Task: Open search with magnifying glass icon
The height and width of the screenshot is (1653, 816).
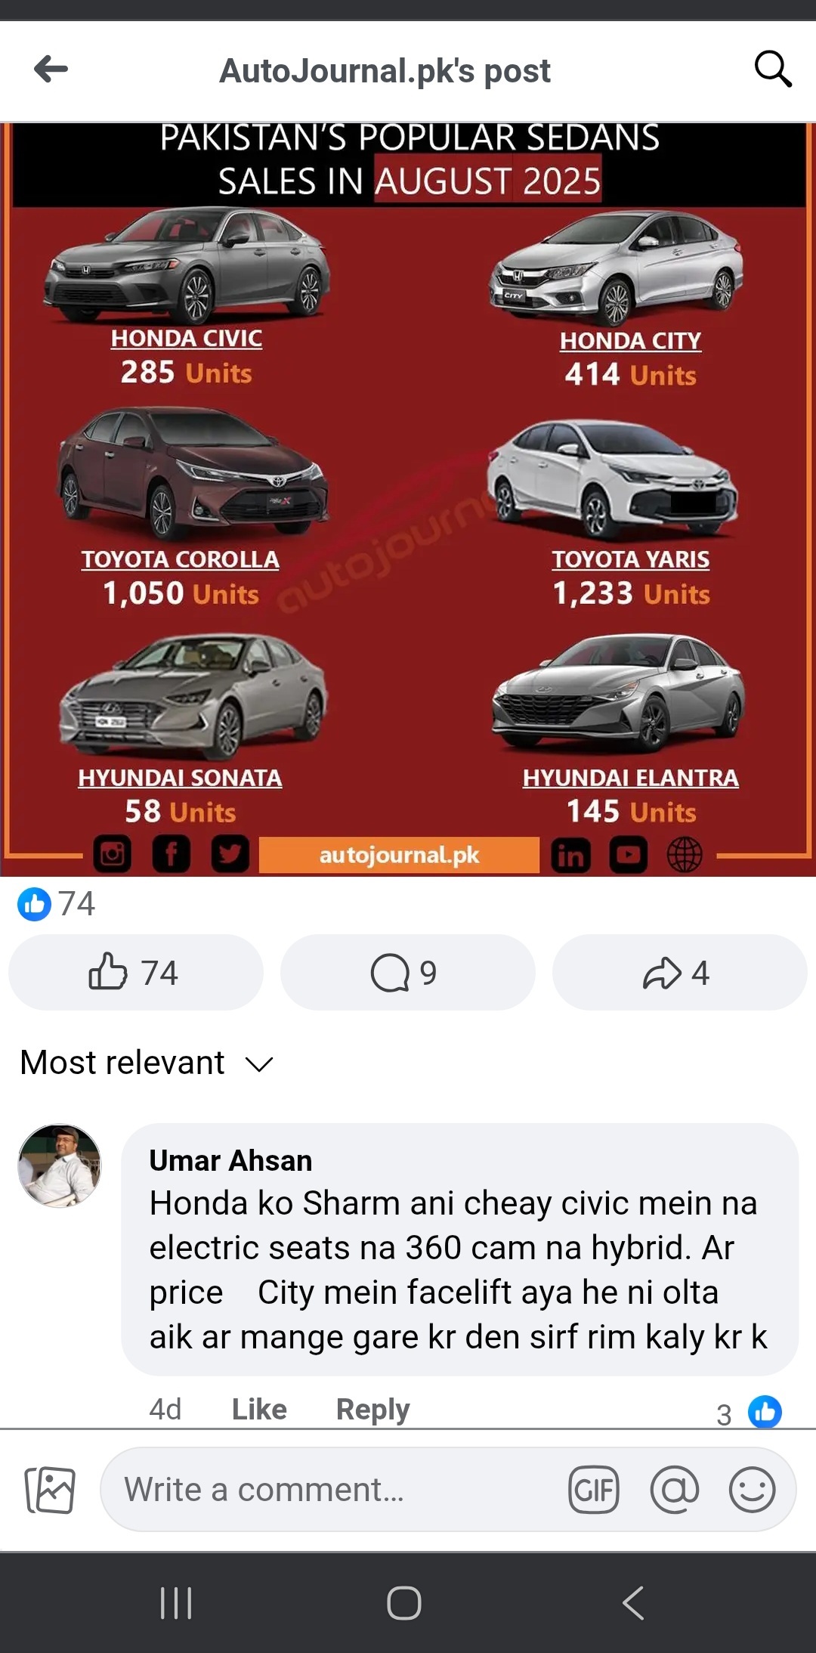Action: [x=773, y=70]
